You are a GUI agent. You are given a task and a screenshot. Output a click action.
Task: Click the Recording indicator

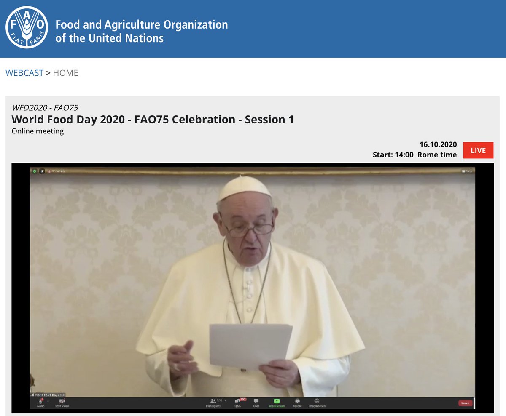pos(57,171)
